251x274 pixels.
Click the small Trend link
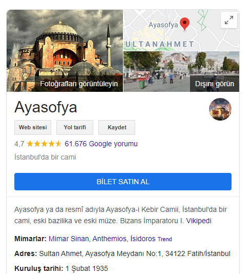164,239
